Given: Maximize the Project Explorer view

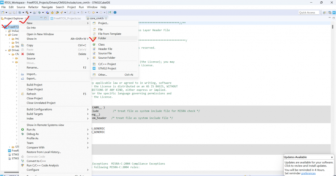Looking at the screenshot, I should pyautogui.click(x=45, y=18).
